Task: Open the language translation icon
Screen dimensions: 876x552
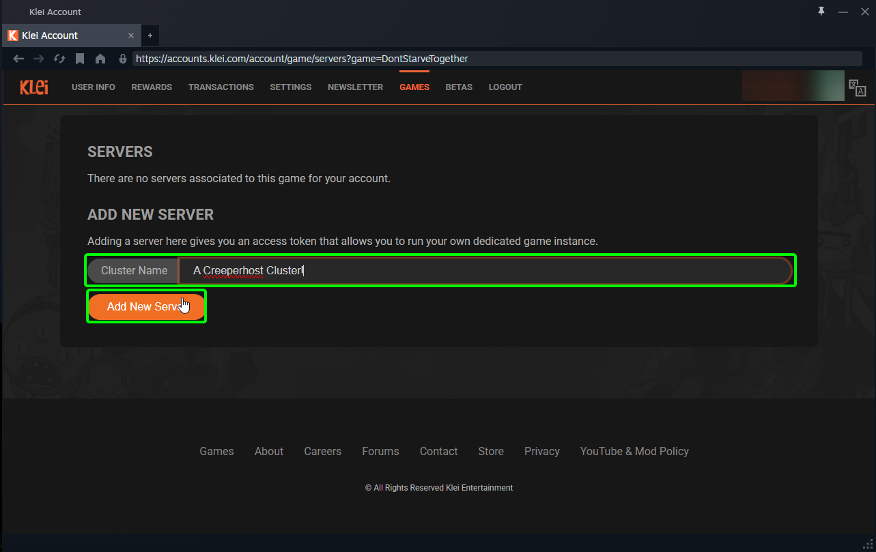Action: click(857, 87)
